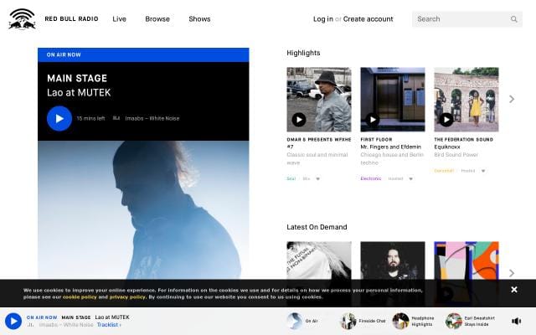Open the Browse menu
The height and width of the screenshot is (335, 536).
click(x=157, y=19)
